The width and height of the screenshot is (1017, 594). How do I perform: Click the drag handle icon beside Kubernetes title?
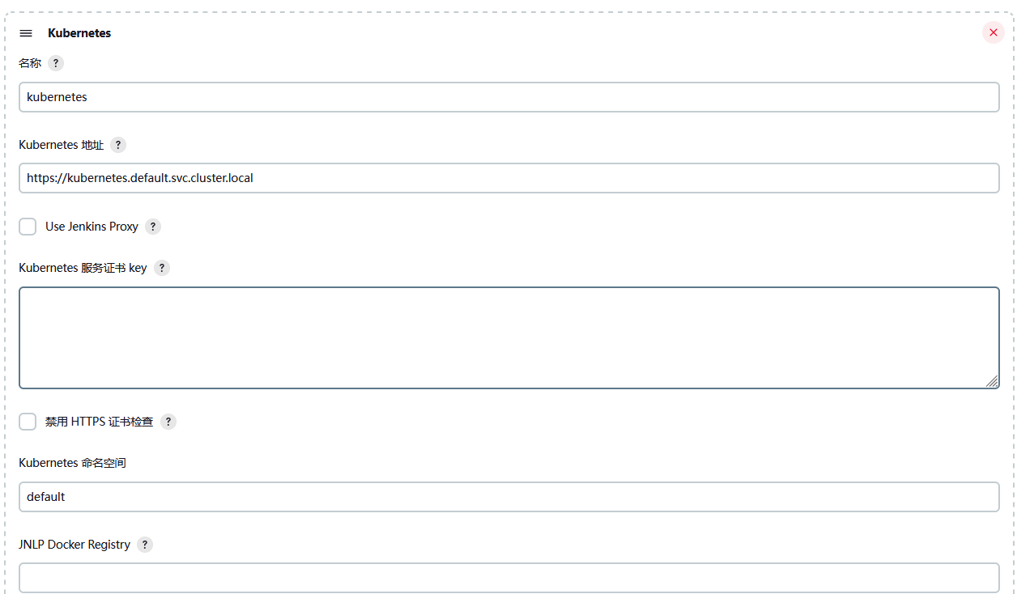(25, 32)
